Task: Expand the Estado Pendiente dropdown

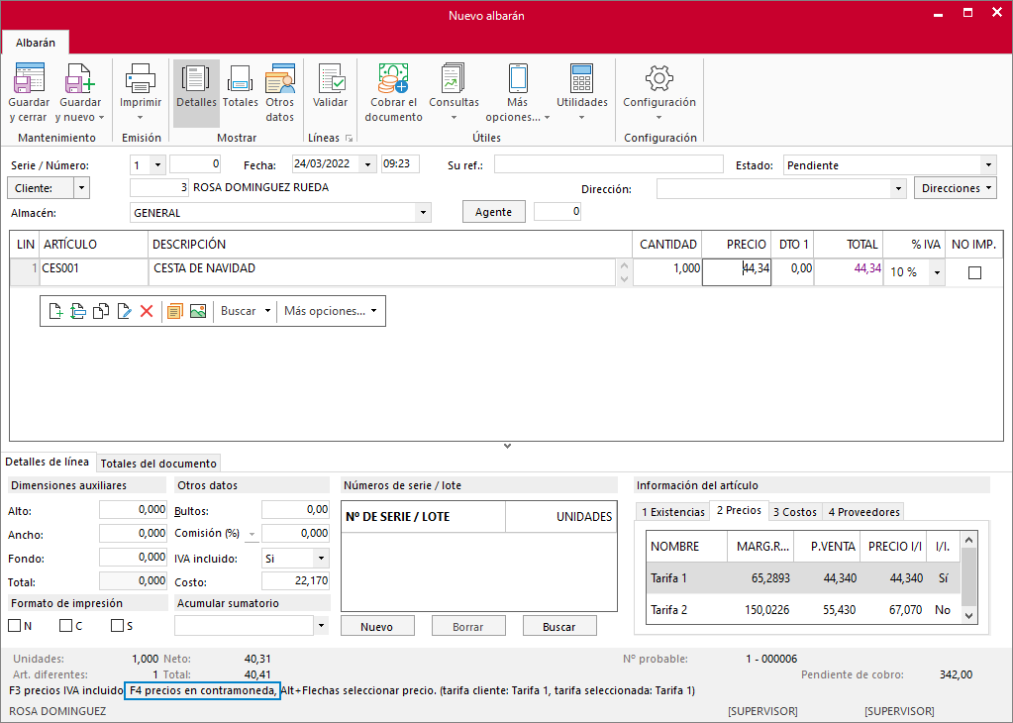Action: click(x=988, y=165)
